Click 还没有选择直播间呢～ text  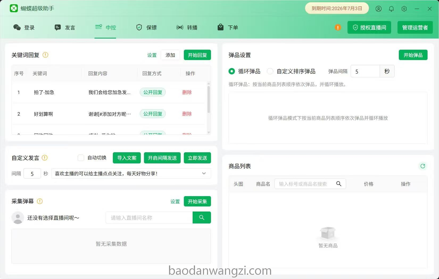click(53, 218)
